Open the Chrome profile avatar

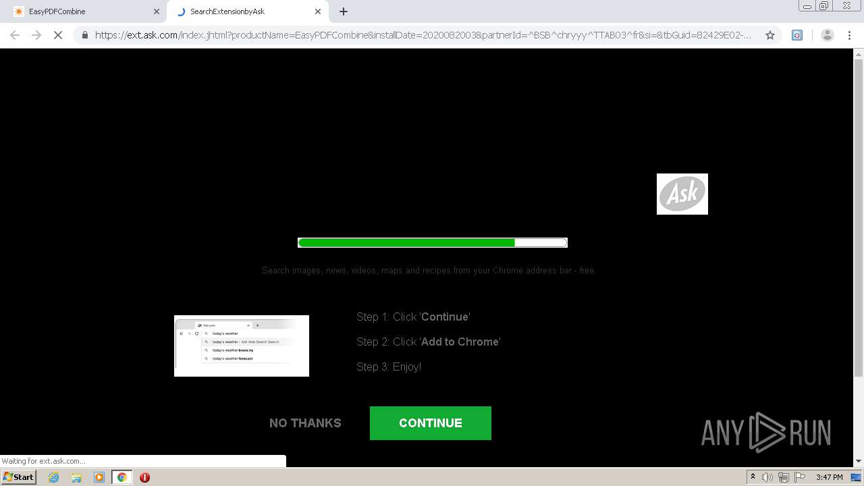(828, 35)
